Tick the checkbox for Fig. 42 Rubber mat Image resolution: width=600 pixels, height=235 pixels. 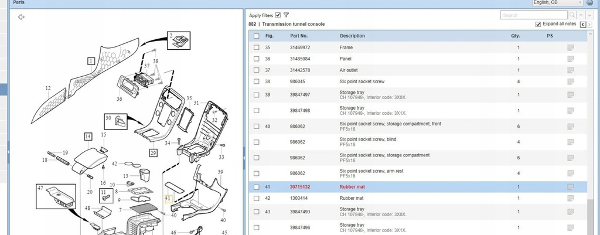tap(257, 198)
